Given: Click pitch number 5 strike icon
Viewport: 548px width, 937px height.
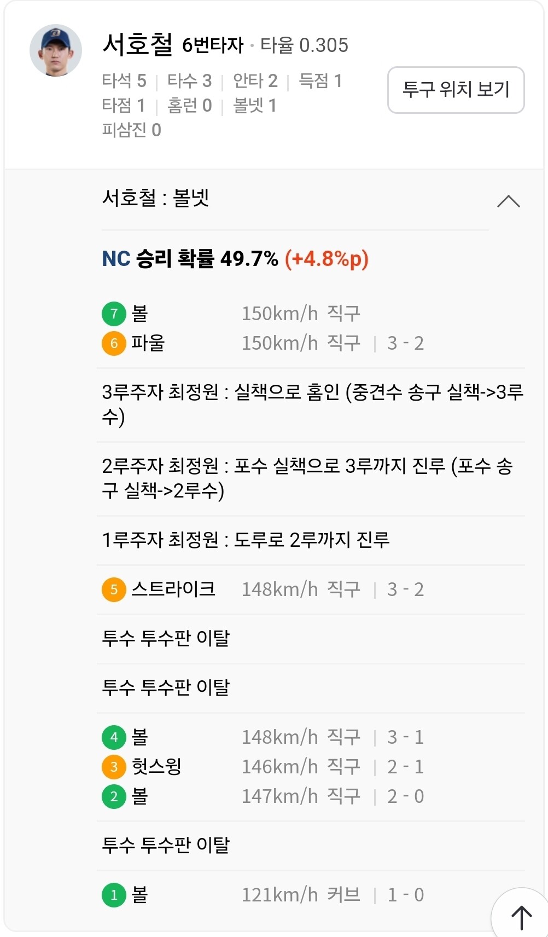Looking at the screenshot, I should pyautogui.click(x=114, y=589).
